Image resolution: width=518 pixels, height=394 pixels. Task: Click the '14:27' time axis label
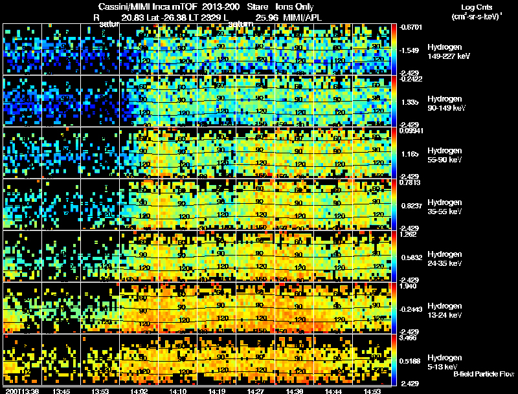(256, 391)
